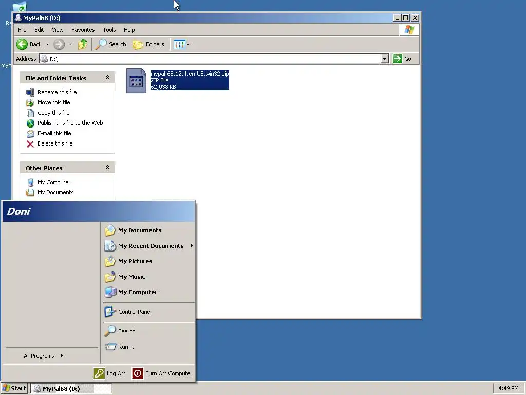The image size is (526, 395).
Task: Open the Views dropdown arrow
Action: tap(188, 44)
